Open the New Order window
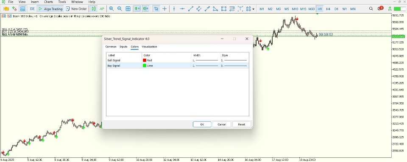The height and width of the screenshot is (162, 407). 76,9
